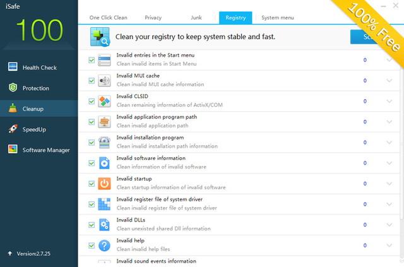Disable Invalid installation program checkbox
404x267 pixels.
tap(92, 143)
